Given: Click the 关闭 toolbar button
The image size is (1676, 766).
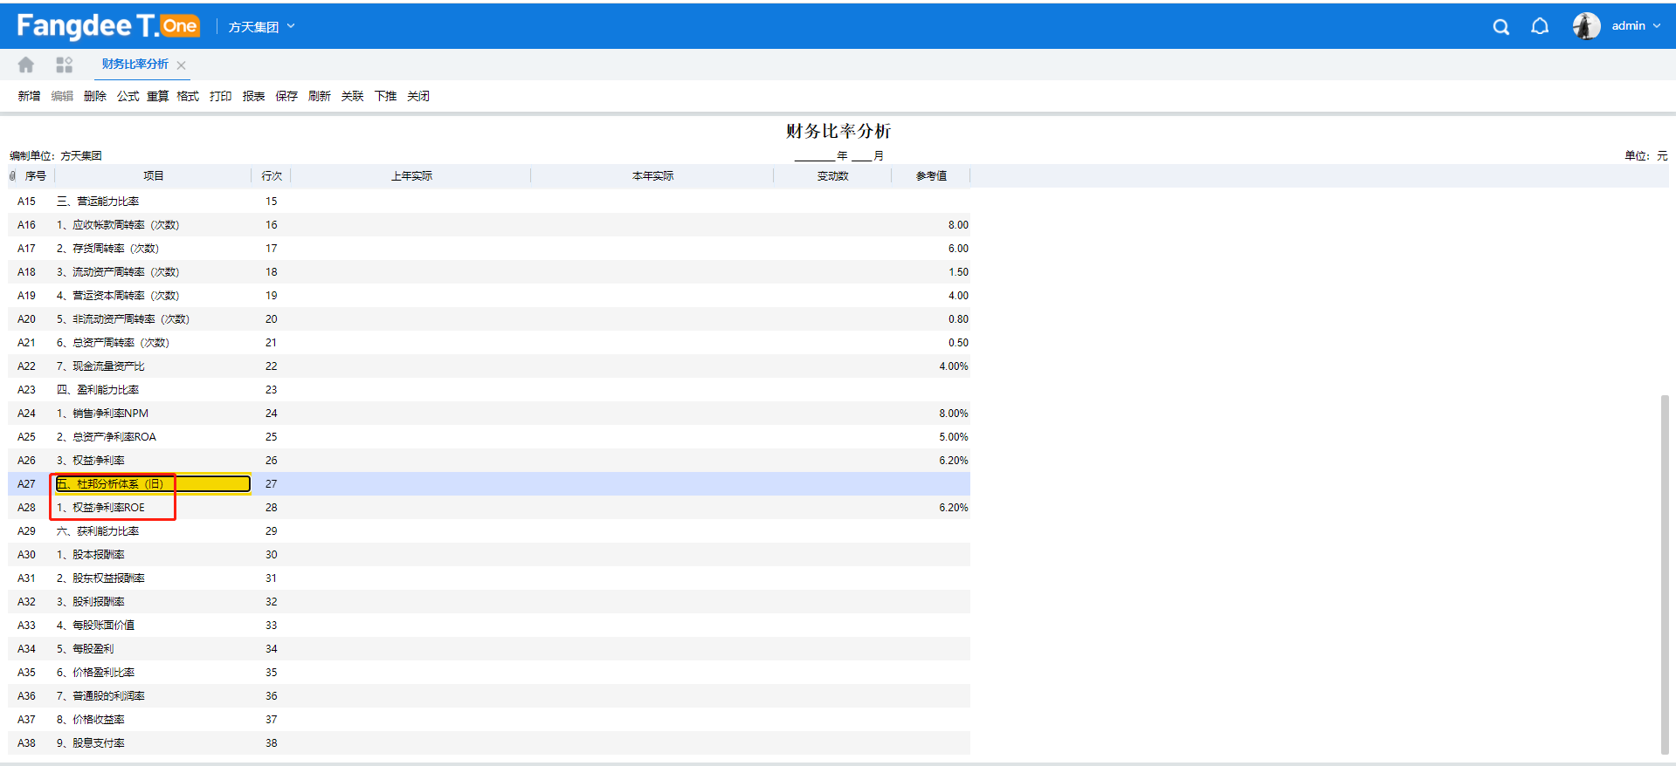Looking at the screenshot, I should pos(418,96).
